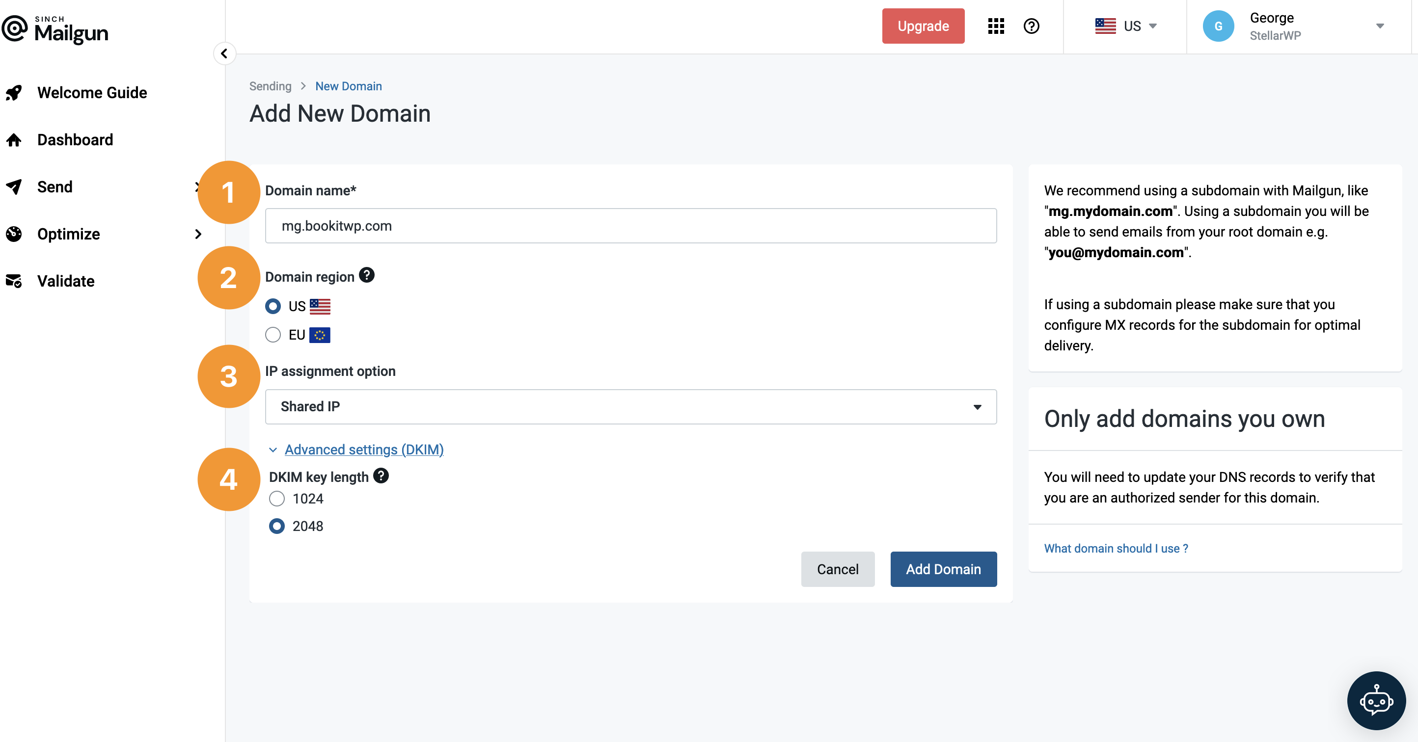The height and width of the screenshot is (742, 1418).
Task: Open the chatbot assistant icon
Action: tap(1376, 700)
